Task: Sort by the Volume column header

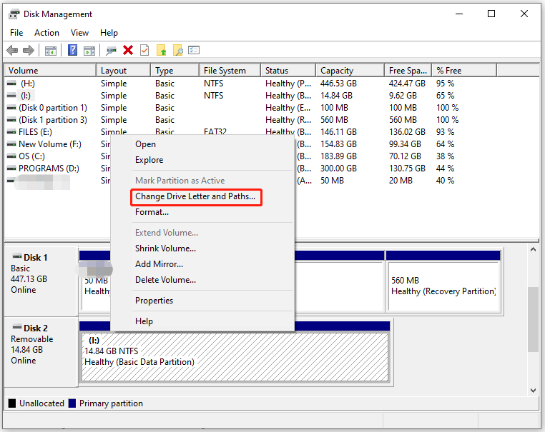Action: pyautogui.click(x=50, y=71)
